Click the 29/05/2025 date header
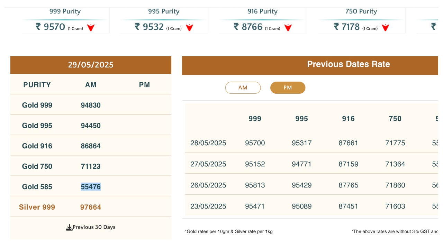This screenshot has height=249, width=443. coord(91,65)
